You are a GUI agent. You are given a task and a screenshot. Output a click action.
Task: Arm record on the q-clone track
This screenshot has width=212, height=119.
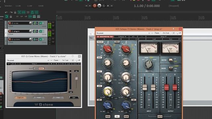[x=10, y=39]
